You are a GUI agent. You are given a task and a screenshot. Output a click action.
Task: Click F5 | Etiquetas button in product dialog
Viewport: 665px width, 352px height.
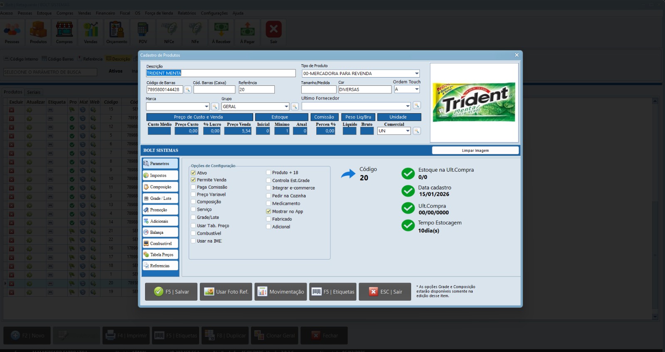pos(333,292)
